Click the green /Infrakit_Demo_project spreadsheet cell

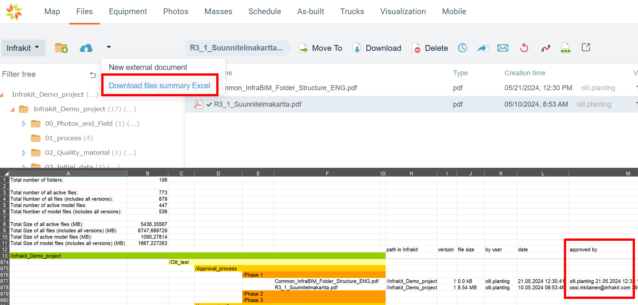pos(198,256)
